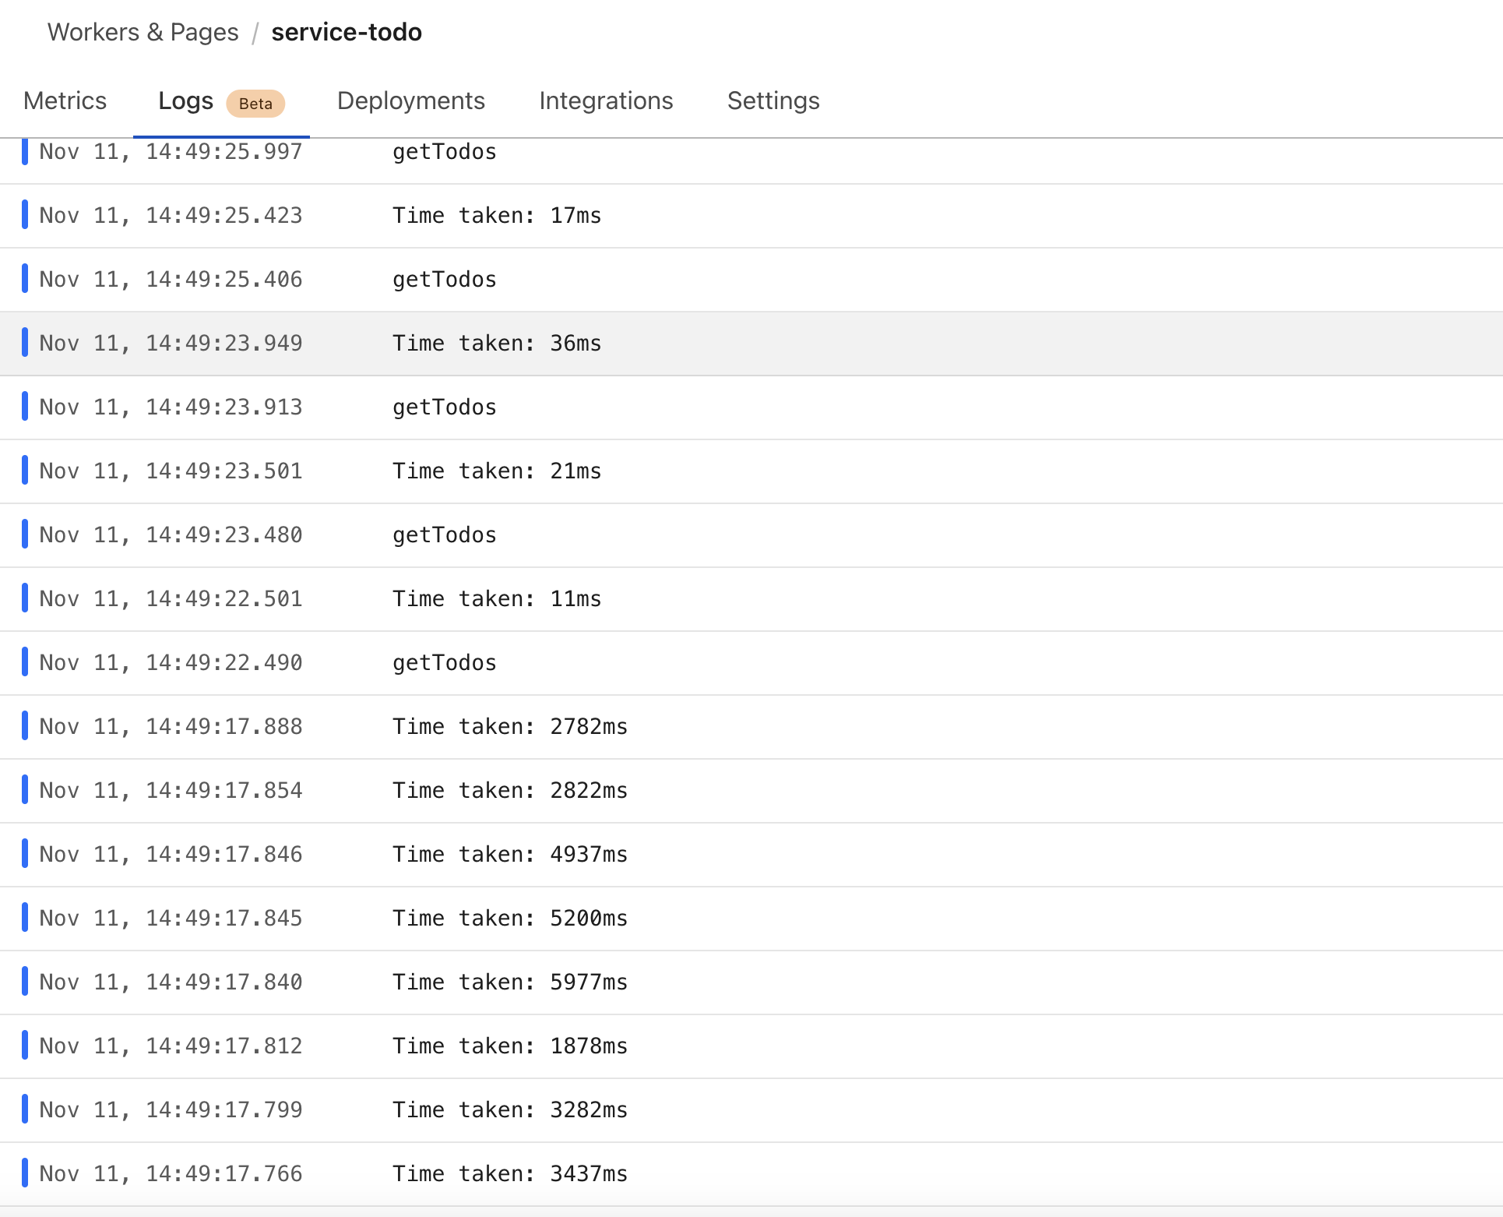Open the Metrics tab

pyautogui.click(x=65, y=101)
